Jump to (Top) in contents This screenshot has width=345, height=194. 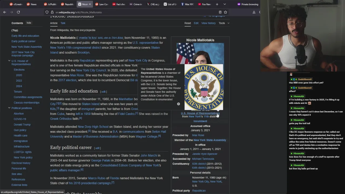click(15, 30)
